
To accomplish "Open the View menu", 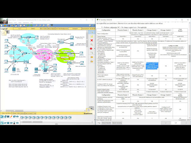I will pos(16,23).
